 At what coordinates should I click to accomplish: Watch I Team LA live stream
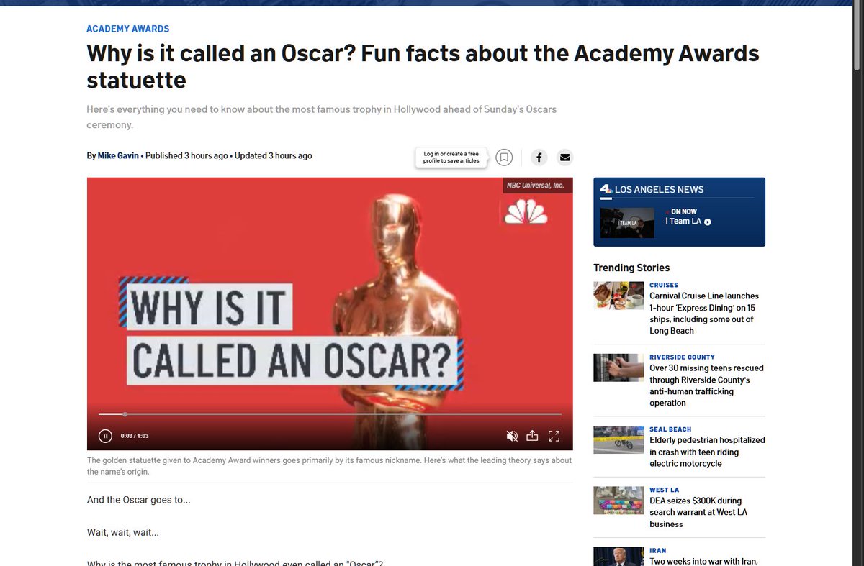pos(688,222)
